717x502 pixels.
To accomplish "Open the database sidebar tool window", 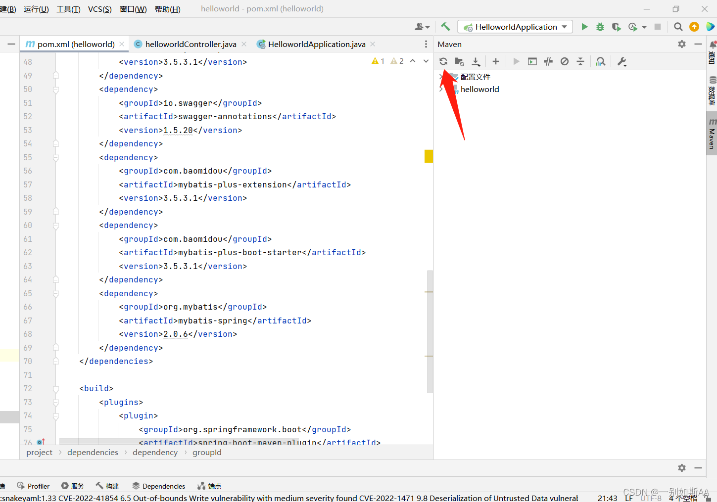I will click(712, 91).
